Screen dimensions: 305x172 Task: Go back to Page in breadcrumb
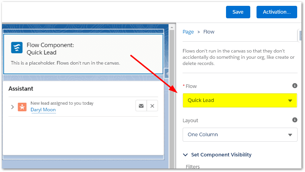click(188, 32)
